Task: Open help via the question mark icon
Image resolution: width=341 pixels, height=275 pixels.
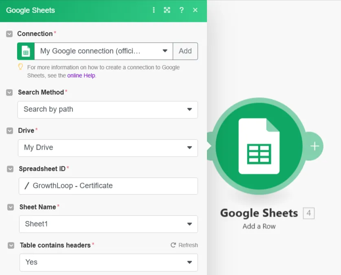Action: [x=181, y=10]
